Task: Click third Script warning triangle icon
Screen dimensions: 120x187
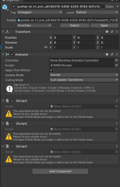Action: (9, 159)
